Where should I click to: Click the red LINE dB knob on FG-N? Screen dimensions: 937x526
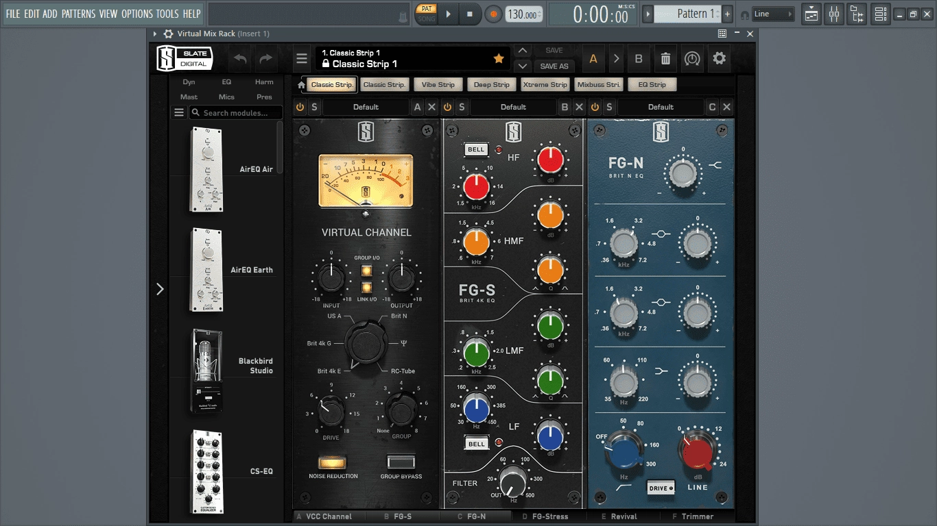point(698,453)
